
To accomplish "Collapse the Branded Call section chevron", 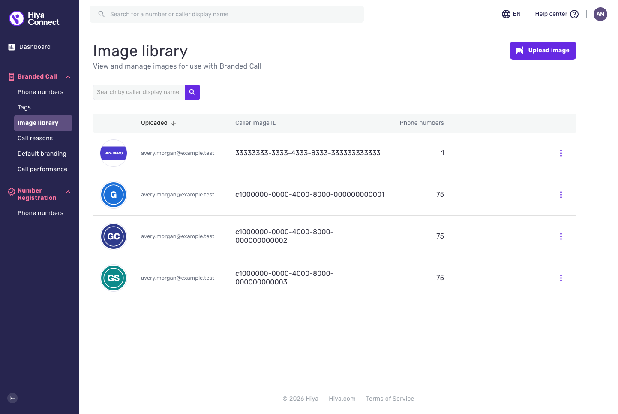I will pyautogui.click(x=68, y=77).
